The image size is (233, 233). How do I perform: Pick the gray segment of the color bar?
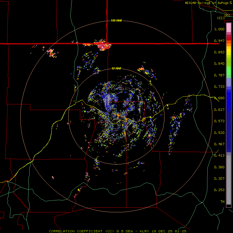tap(229, 180)
